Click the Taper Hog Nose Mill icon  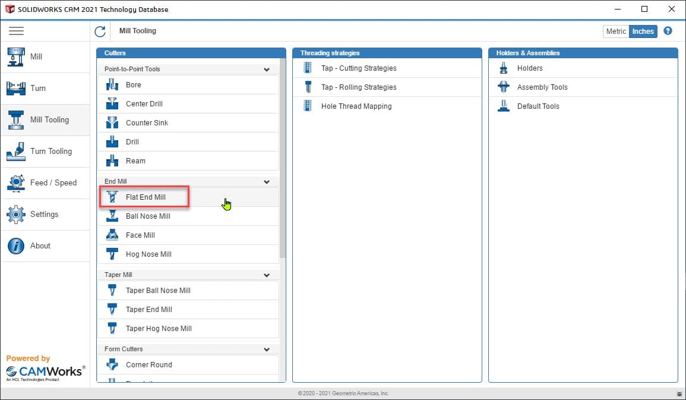112,329
